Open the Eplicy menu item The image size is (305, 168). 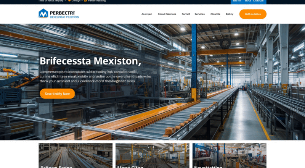[x=230, y=14]
